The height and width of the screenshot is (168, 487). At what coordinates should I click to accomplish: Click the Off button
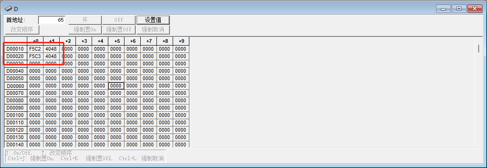119,20
